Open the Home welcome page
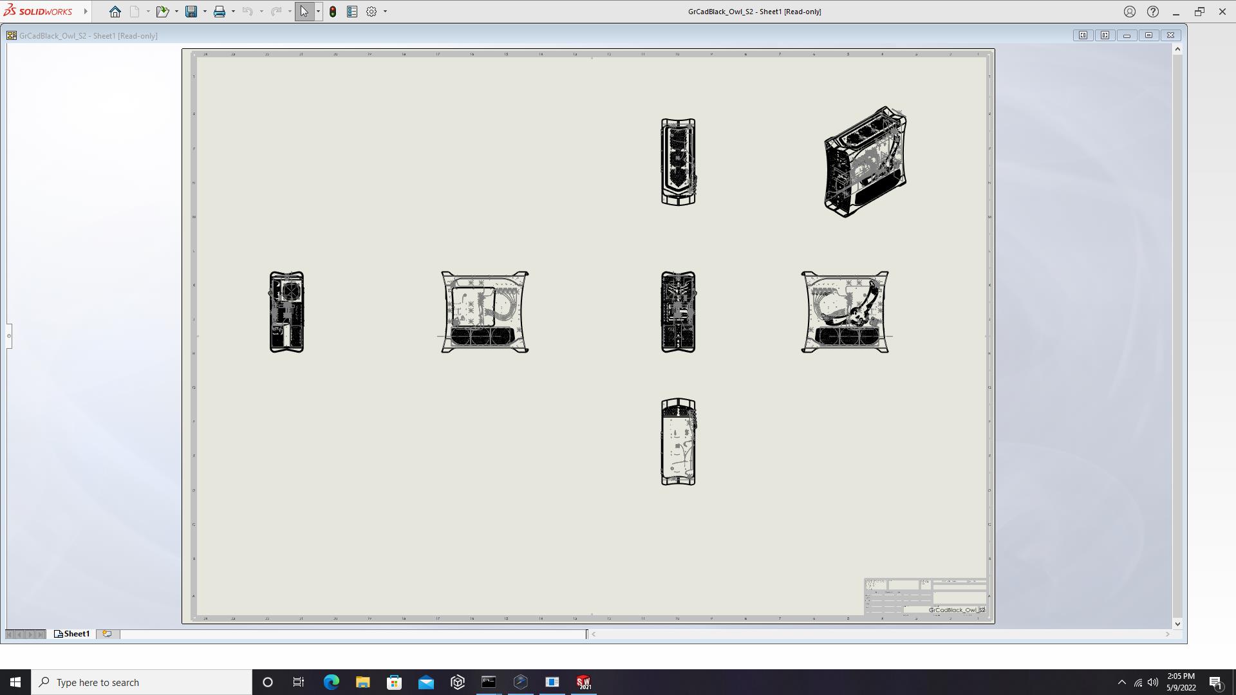 click(x=115, y=12)
